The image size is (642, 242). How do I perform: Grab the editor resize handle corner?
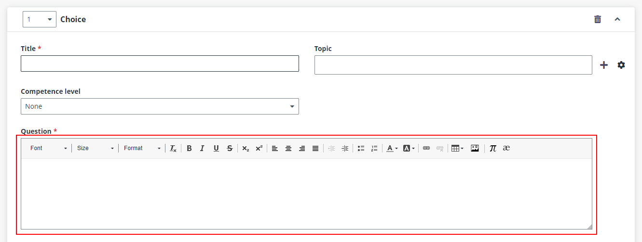tap(589, 226)
